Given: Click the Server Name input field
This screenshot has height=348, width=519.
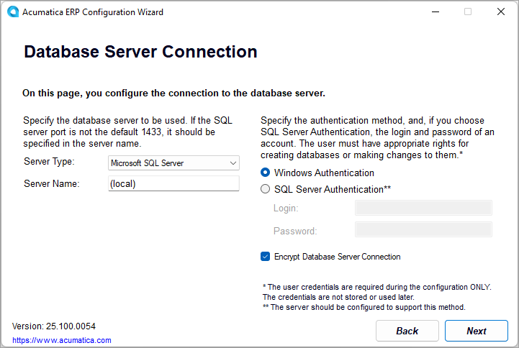Looking at the screenshot, I should coord(173,183).
